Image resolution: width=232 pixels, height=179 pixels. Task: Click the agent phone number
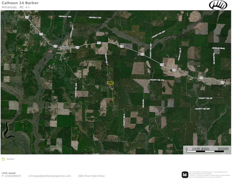11,176
